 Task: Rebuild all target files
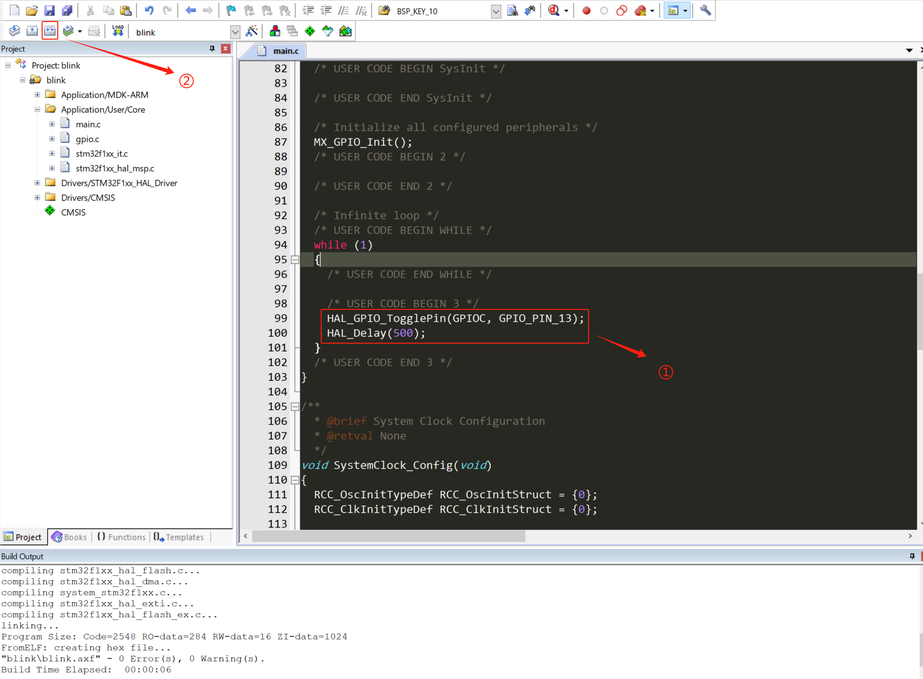click(50, 31)
